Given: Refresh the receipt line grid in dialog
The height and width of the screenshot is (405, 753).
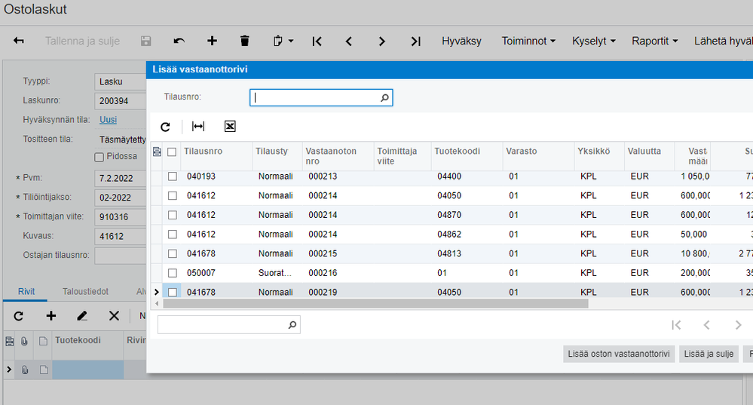Looking at the screenshot, I should coord(165,127).
